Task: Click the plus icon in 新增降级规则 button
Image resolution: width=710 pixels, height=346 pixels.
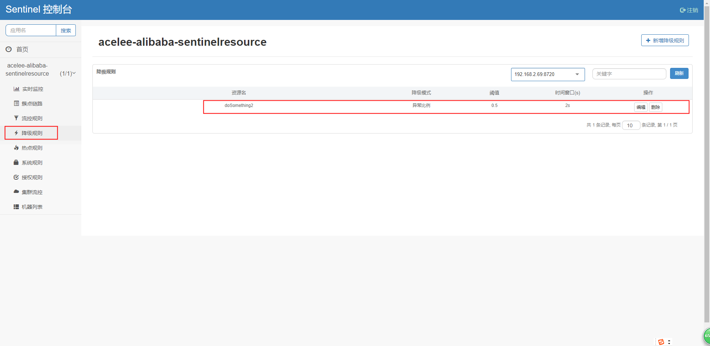Action: pos(648,41)
